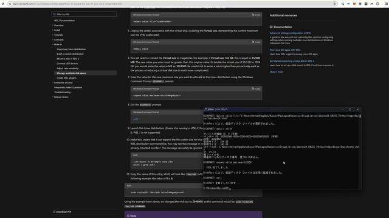This screenshot has width=389, height=218.
Task: Collapse the How to section in sidebar
Action: pos(58,44)
